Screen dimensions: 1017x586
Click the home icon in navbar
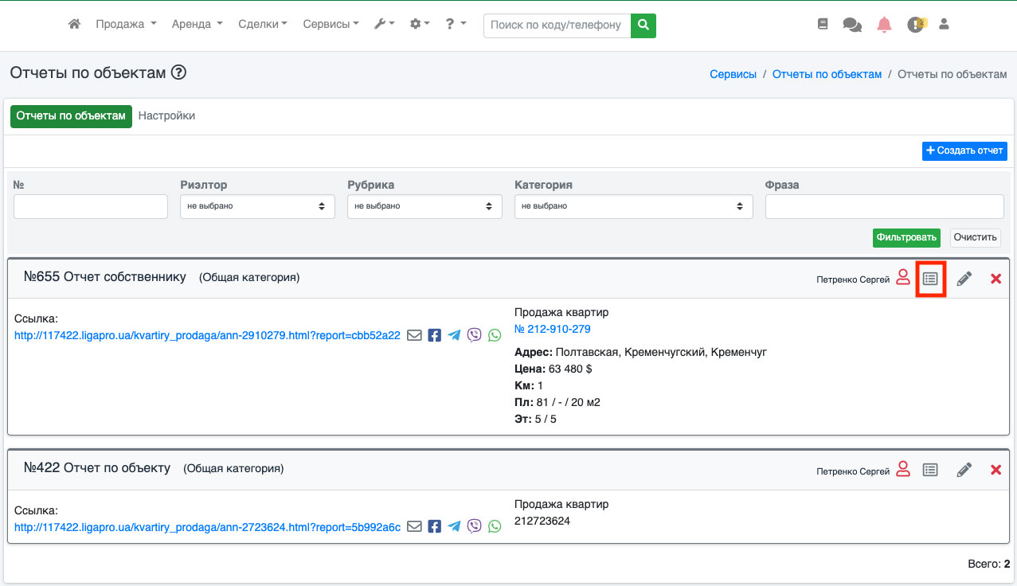point(75,25)
